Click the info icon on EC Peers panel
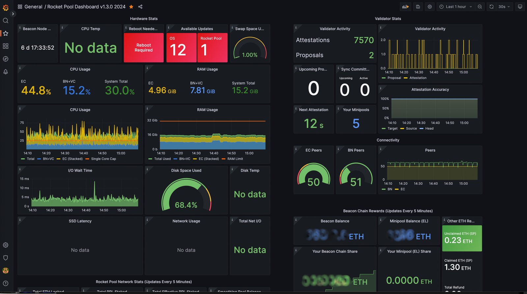Viewport: 527px width, 294px height. [x=296, y=149]
